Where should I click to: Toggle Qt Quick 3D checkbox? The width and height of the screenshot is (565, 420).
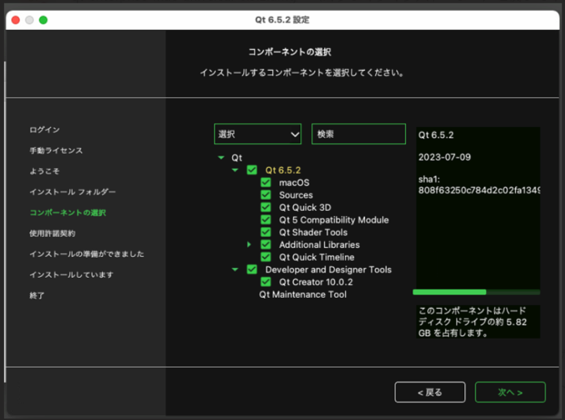click(x=266, y=208)
